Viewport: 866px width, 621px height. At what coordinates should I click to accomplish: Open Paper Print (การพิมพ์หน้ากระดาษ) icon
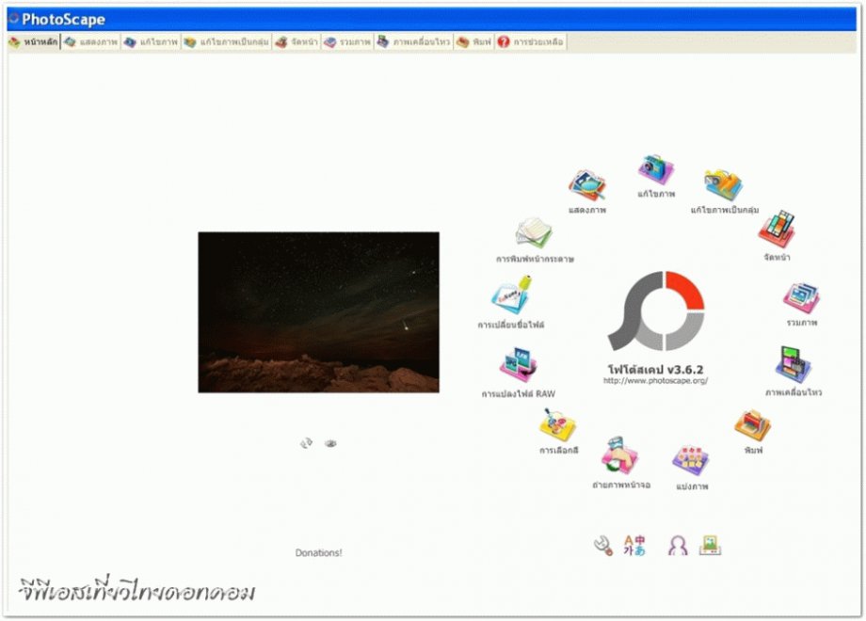click(x=535, y=233)
